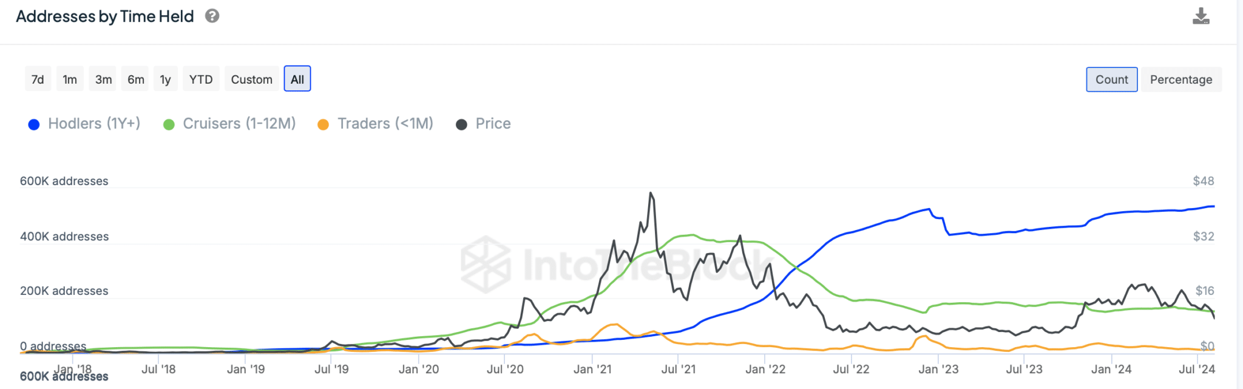Select the All time range
The image size is (1243, 389).
[297, 79]
